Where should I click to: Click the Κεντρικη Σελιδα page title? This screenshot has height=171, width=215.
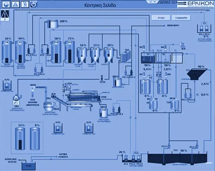click(100, 5)
